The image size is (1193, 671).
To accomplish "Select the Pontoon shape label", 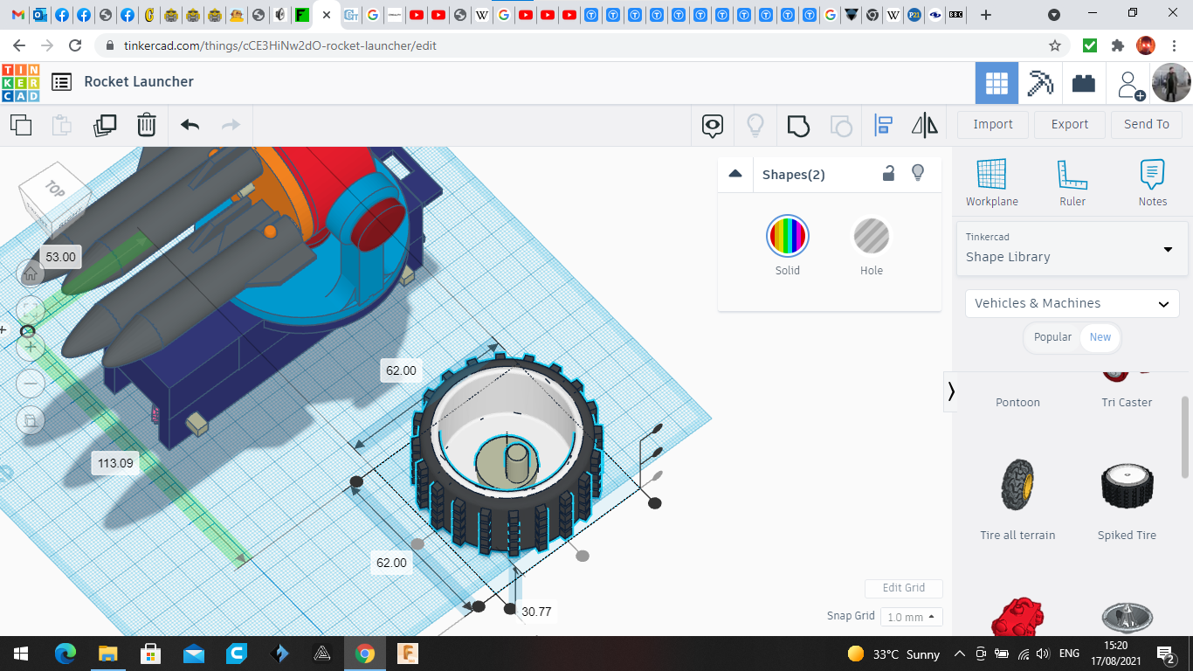I will point(1018,403).
